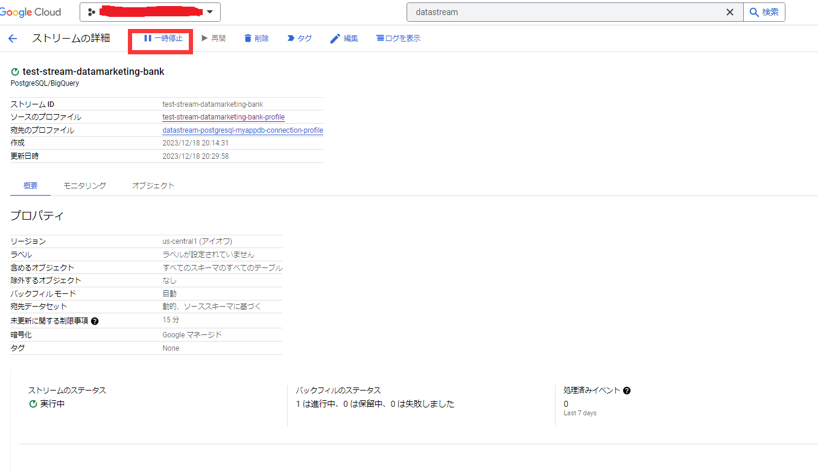Click the 除外するオブジェクト value なし
818x472 pixels.
click(170, 281)
